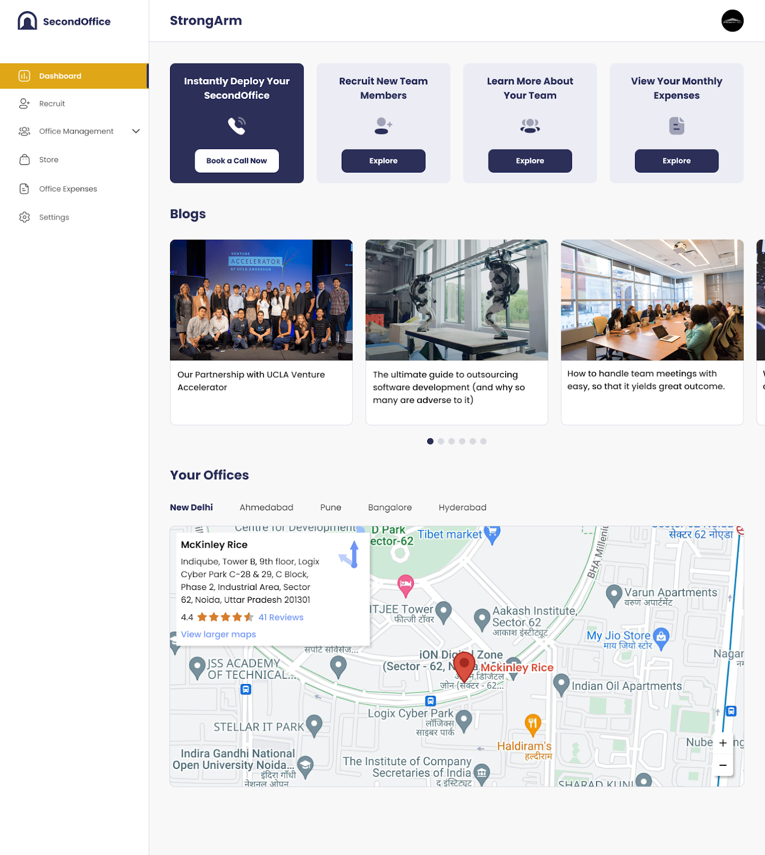Image resolution: width=765 pixels, height=855 pixels.
Task: Select the first blog carousel dot
Action: tap(430, 441)
